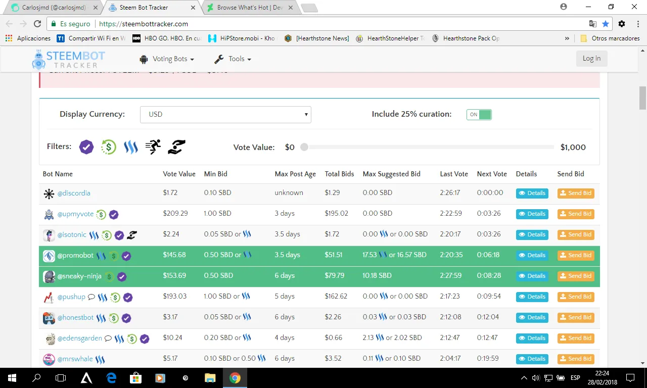Click the @discordia avatar icon

(49, 193)
